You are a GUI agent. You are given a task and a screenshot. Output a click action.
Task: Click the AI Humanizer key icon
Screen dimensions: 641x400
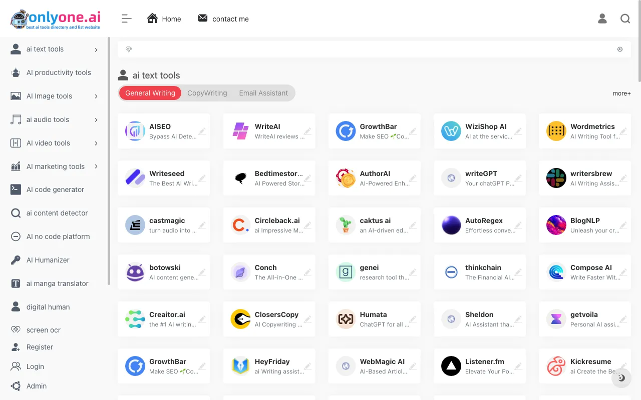[16, 260]
